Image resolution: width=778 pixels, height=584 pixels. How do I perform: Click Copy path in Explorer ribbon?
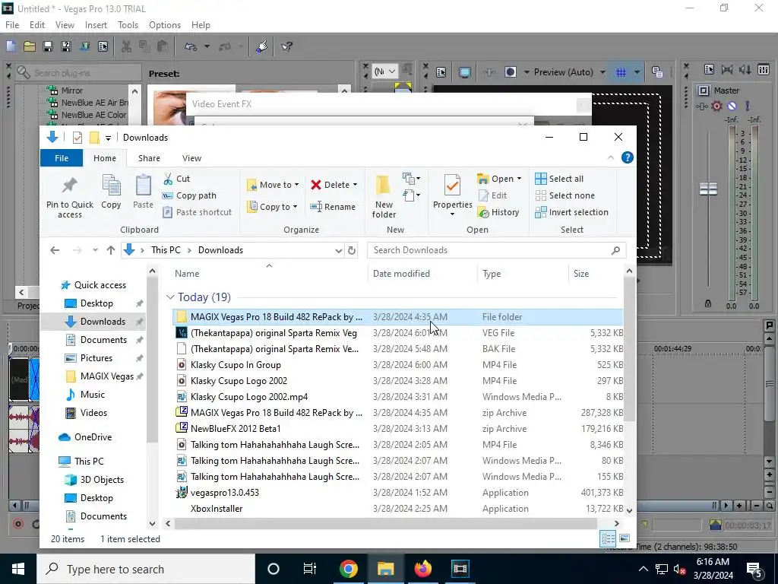[189, 195]
